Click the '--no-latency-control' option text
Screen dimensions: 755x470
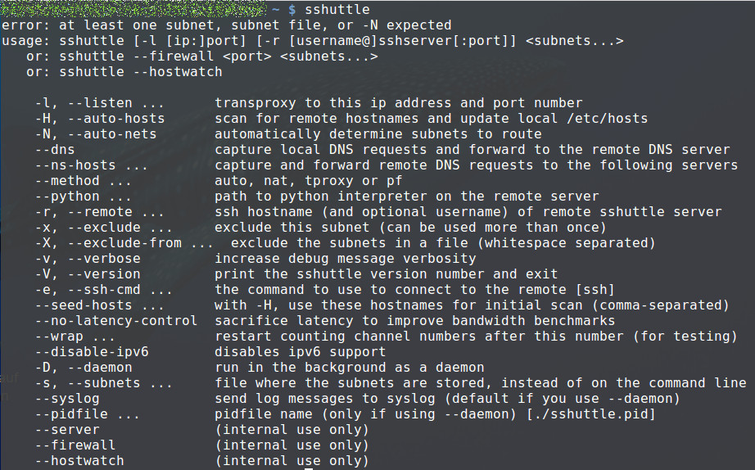coord(116,321)
